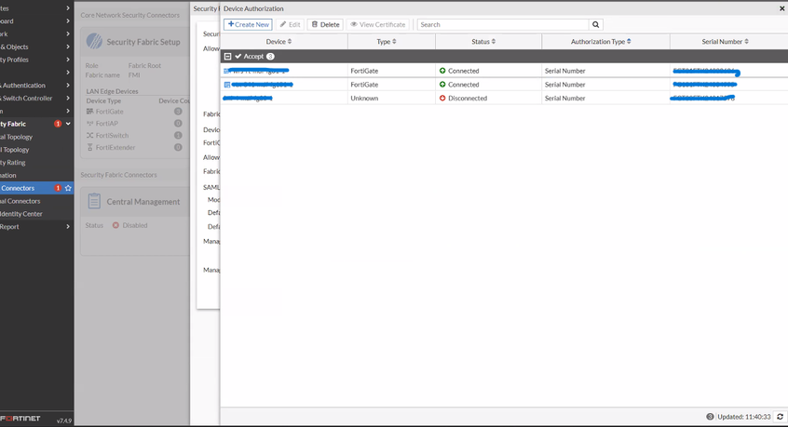Expand User & Authentication menu
The height and width of the screenshot is (427, 788).
[35, 86]
